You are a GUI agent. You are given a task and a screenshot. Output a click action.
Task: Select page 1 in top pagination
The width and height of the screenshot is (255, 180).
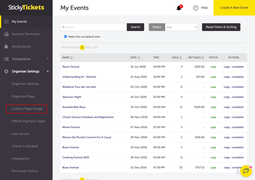[x=82, y=47]
